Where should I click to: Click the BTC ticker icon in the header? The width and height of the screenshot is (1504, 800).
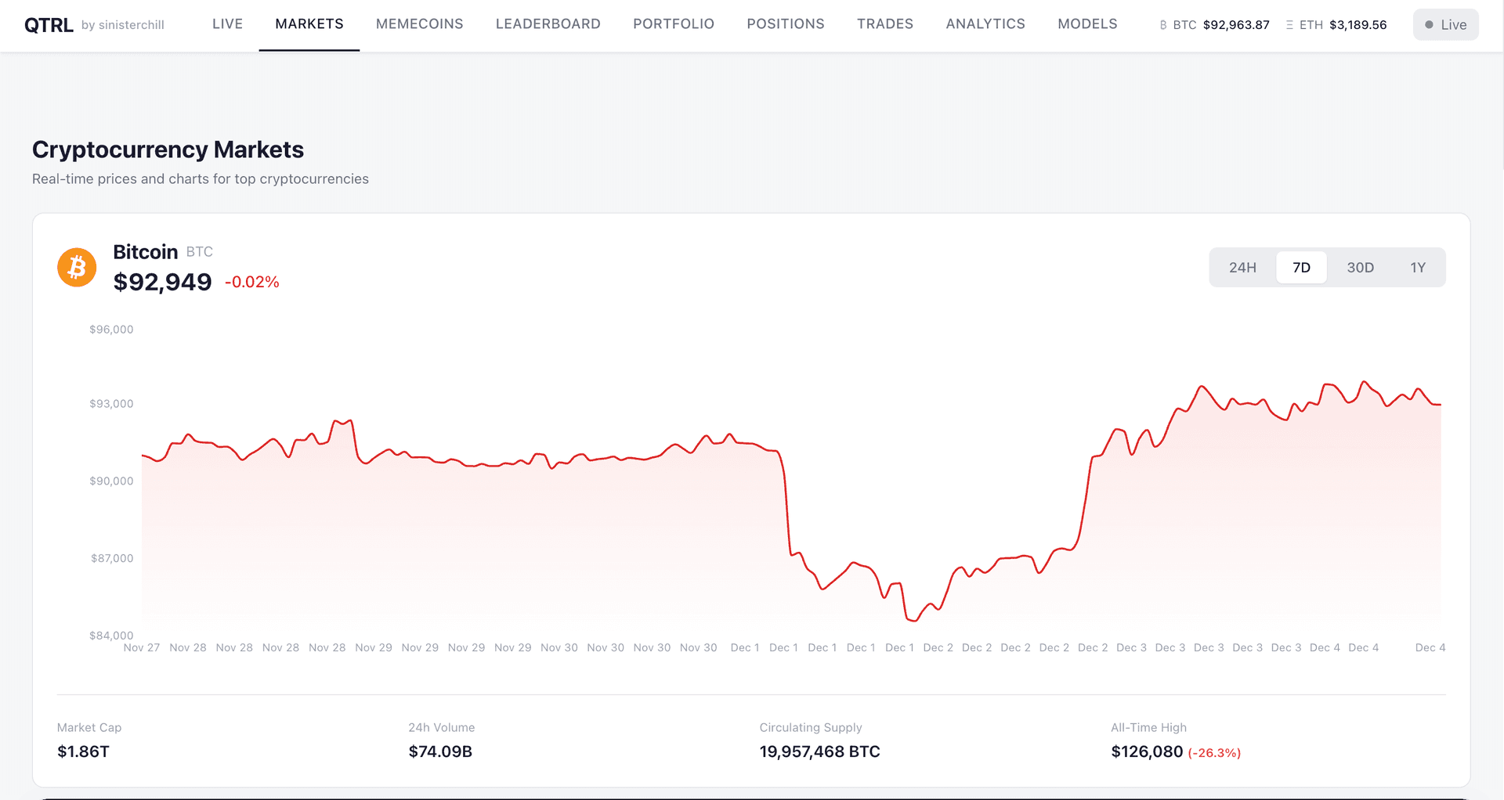click(x=1163, y=24)
